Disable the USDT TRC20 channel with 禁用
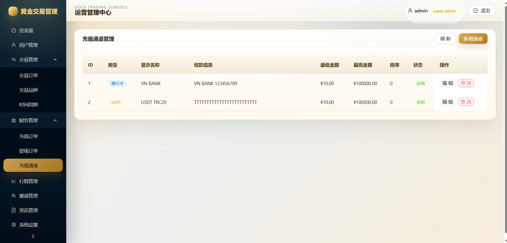The image size is (507, 243). [466, 102]
